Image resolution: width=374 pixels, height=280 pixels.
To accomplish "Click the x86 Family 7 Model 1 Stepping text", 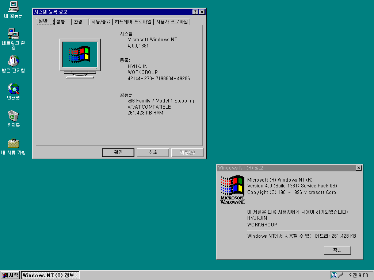I will (161, 101).
